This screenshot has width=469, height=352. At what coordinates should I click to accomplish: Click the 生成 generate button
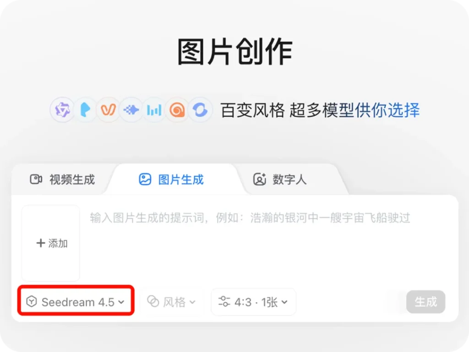pyautogui.click(x=425, y=302)
